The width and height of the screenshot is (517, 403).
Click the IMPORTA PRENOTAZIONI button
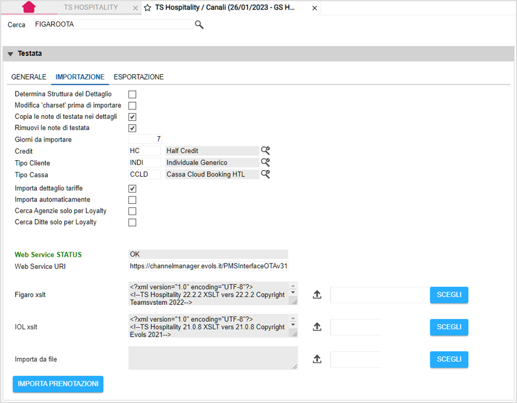pos(58,384)
